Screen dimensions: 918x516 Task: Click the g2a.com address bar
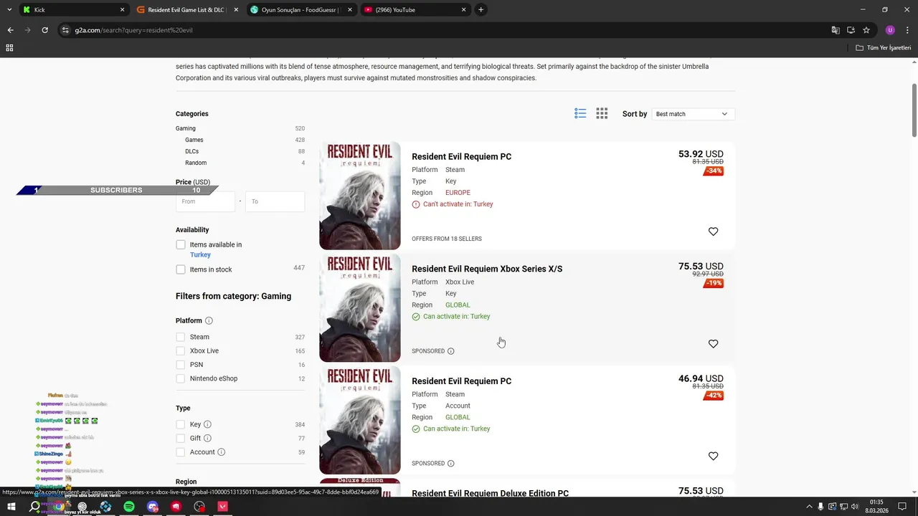click(445, 30)
